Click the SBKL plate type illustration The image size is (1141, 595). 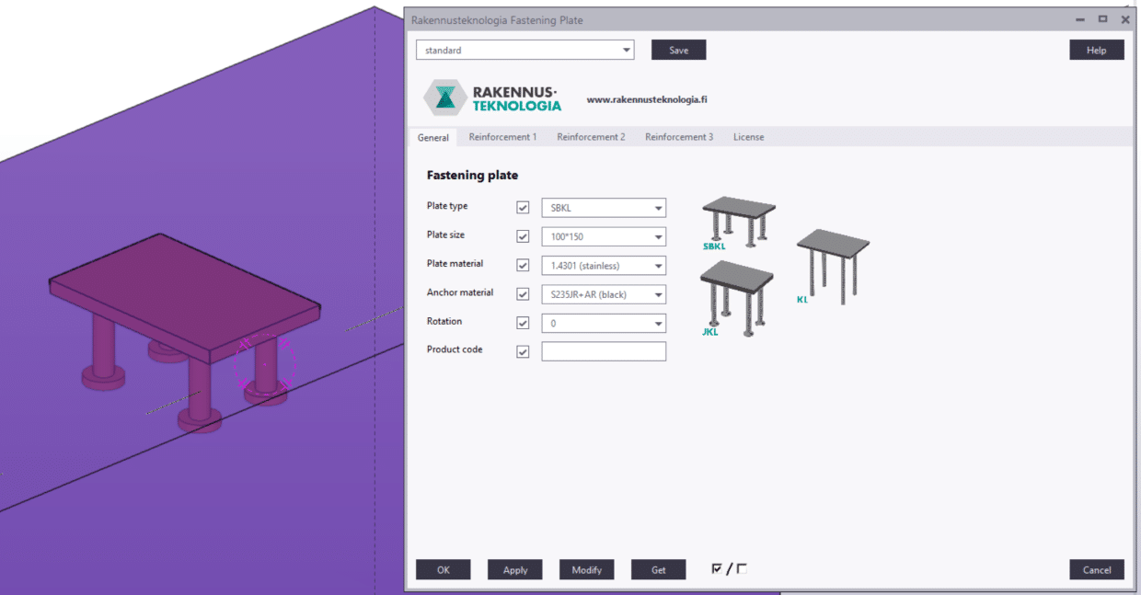(x=738, y=221)
